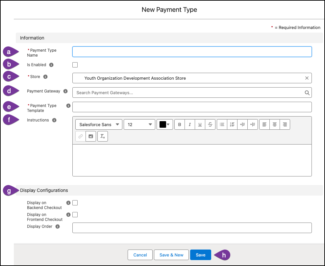Save the new payment type
Viewport: 325px width, 266px height.
(200, 254)
